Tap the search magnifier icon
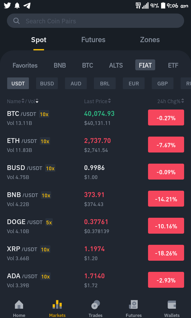This screenshot has height=318, width=191. point(16,21)
